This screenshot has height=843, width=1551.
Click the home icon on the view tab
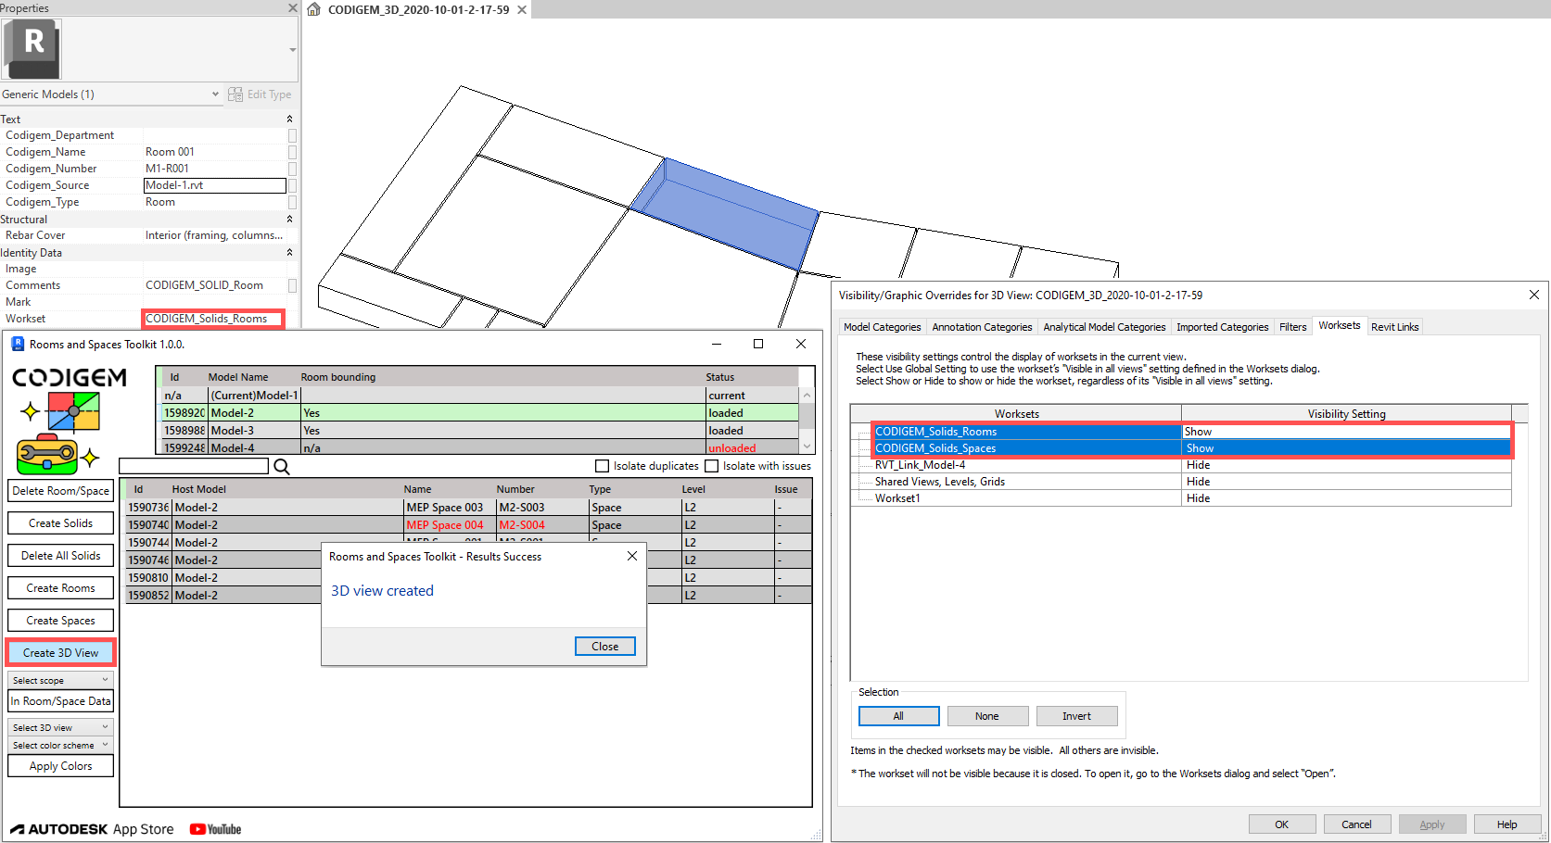[314, 9]
